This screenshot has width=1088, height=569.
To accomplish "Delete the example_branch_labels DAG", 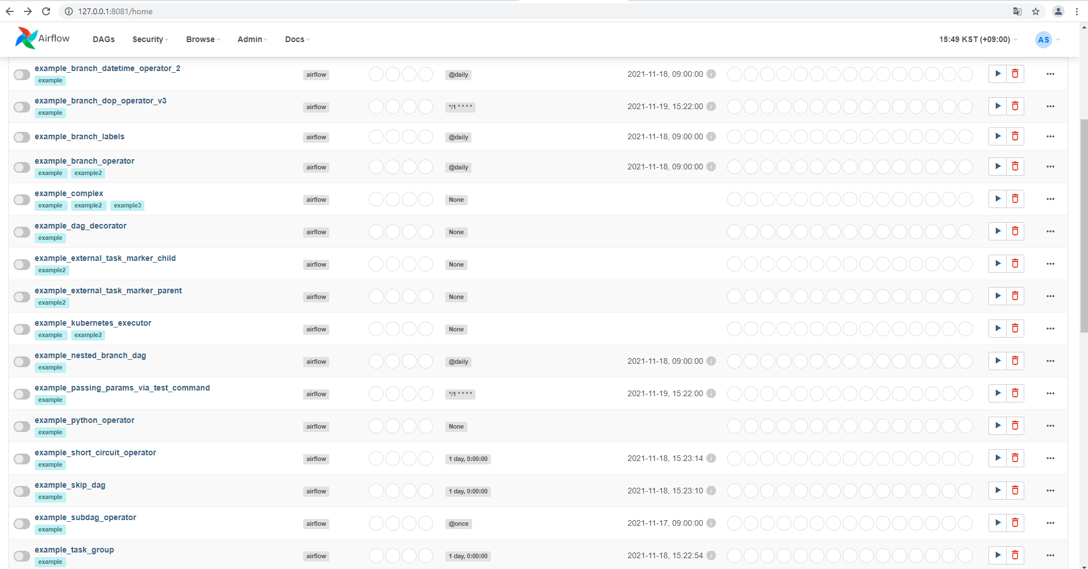I will coord(1015,136).
